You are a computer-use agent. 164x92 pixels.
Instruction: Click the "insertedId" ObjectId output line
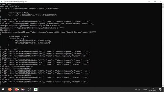click(32, 15)
